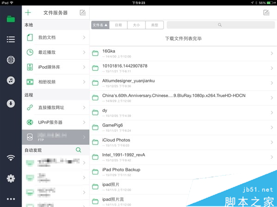Click the magnifier icon next to 自动发现

pos(78,150)
